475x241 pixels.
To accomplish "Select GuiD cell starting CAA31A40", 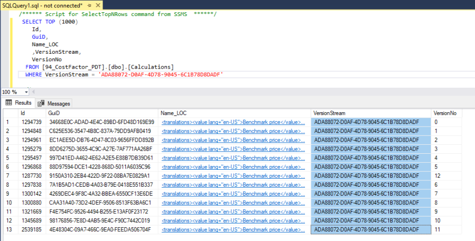I will coord(102,203).
